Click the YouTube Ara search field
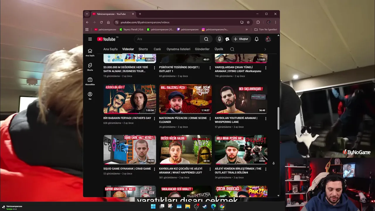 [x=167, y=39]
